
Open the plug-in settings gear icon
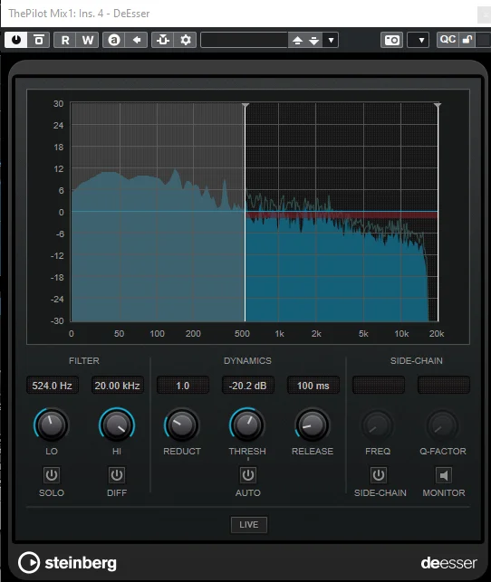point(186,40)
